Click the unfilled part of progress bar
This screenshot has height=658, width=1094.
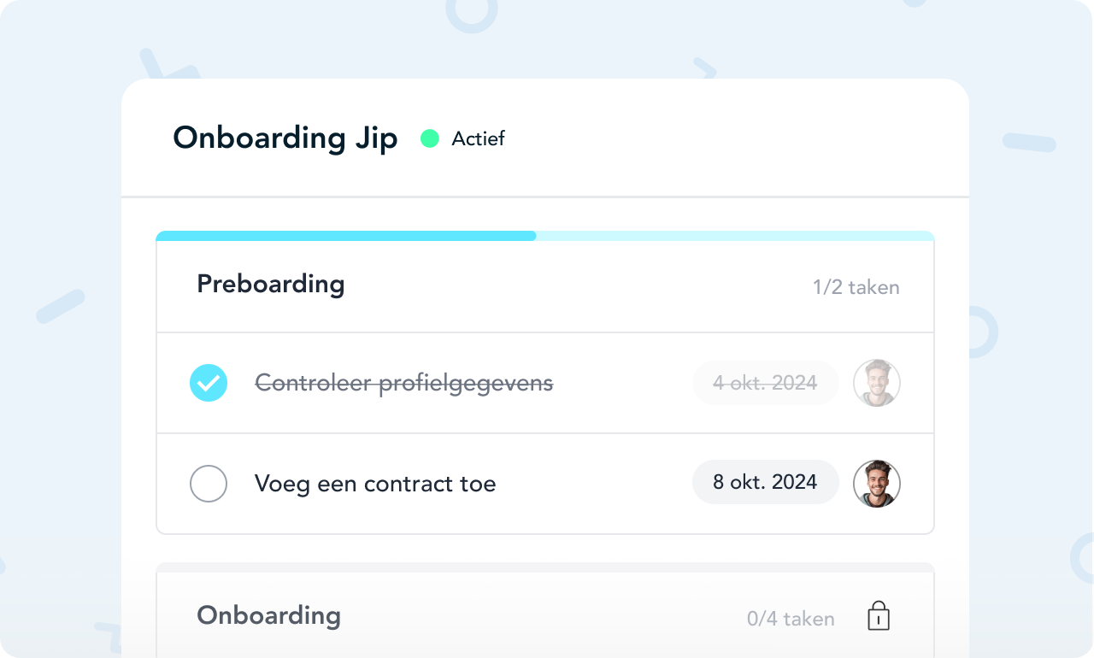click(x=735, y=236)
